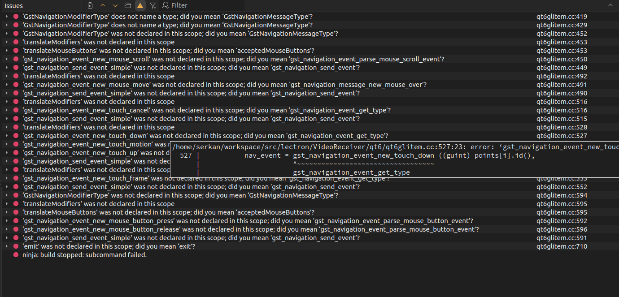Toggle the show warnings button
The width and height of the screenshot is (619, 297).
click(140, 5)
